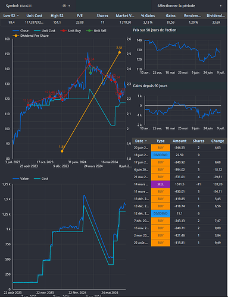
Task: Click the DIVIDEND badge in 18 juin row
Action: 161,155
